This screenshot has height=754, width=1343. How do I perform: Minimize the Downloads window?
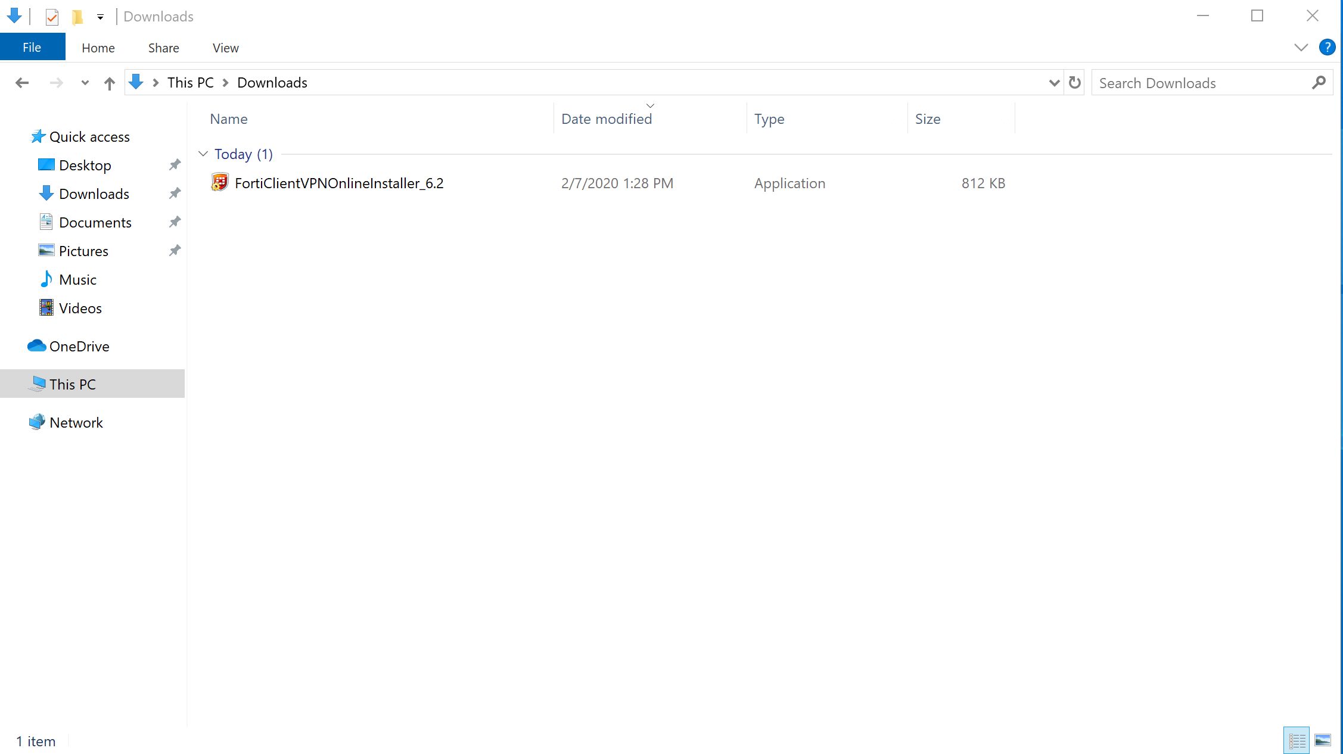1203,16
